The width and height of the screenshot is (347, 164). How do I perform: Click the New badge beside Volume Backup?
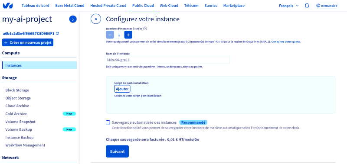69,129
